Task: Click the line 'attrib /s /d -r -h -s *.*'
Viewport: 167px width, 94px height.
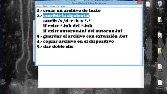Action: tap(67, 21)
